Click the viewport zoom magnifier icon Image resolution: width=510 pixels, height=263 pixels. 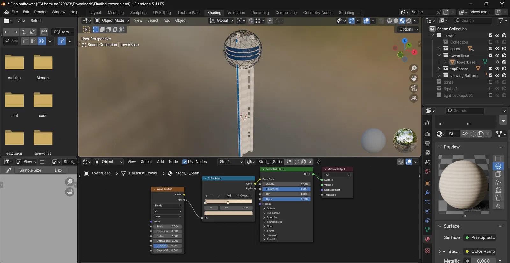pyautogui.click(x=414, y=68)
